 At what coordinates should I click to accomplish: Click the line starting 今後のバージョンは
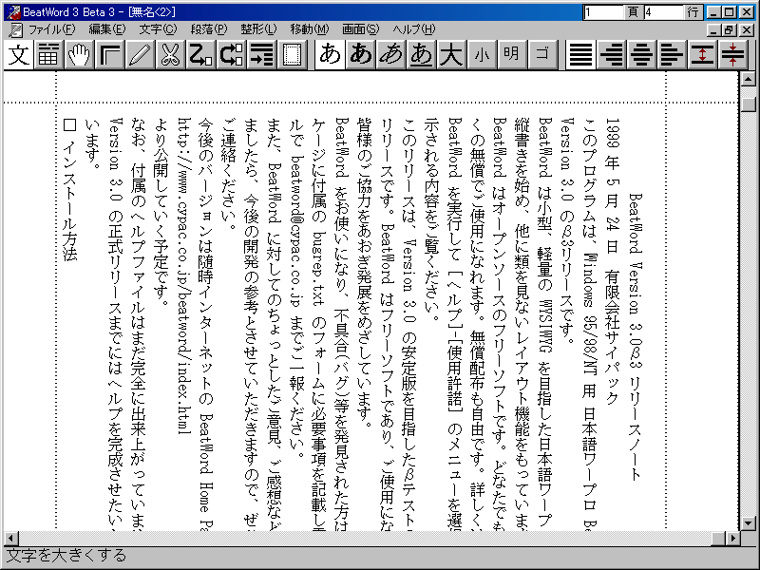click(206, 324)
